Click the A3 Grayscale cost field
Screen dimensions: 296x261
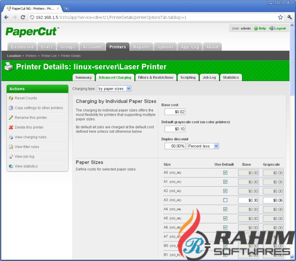click(273, 200)
